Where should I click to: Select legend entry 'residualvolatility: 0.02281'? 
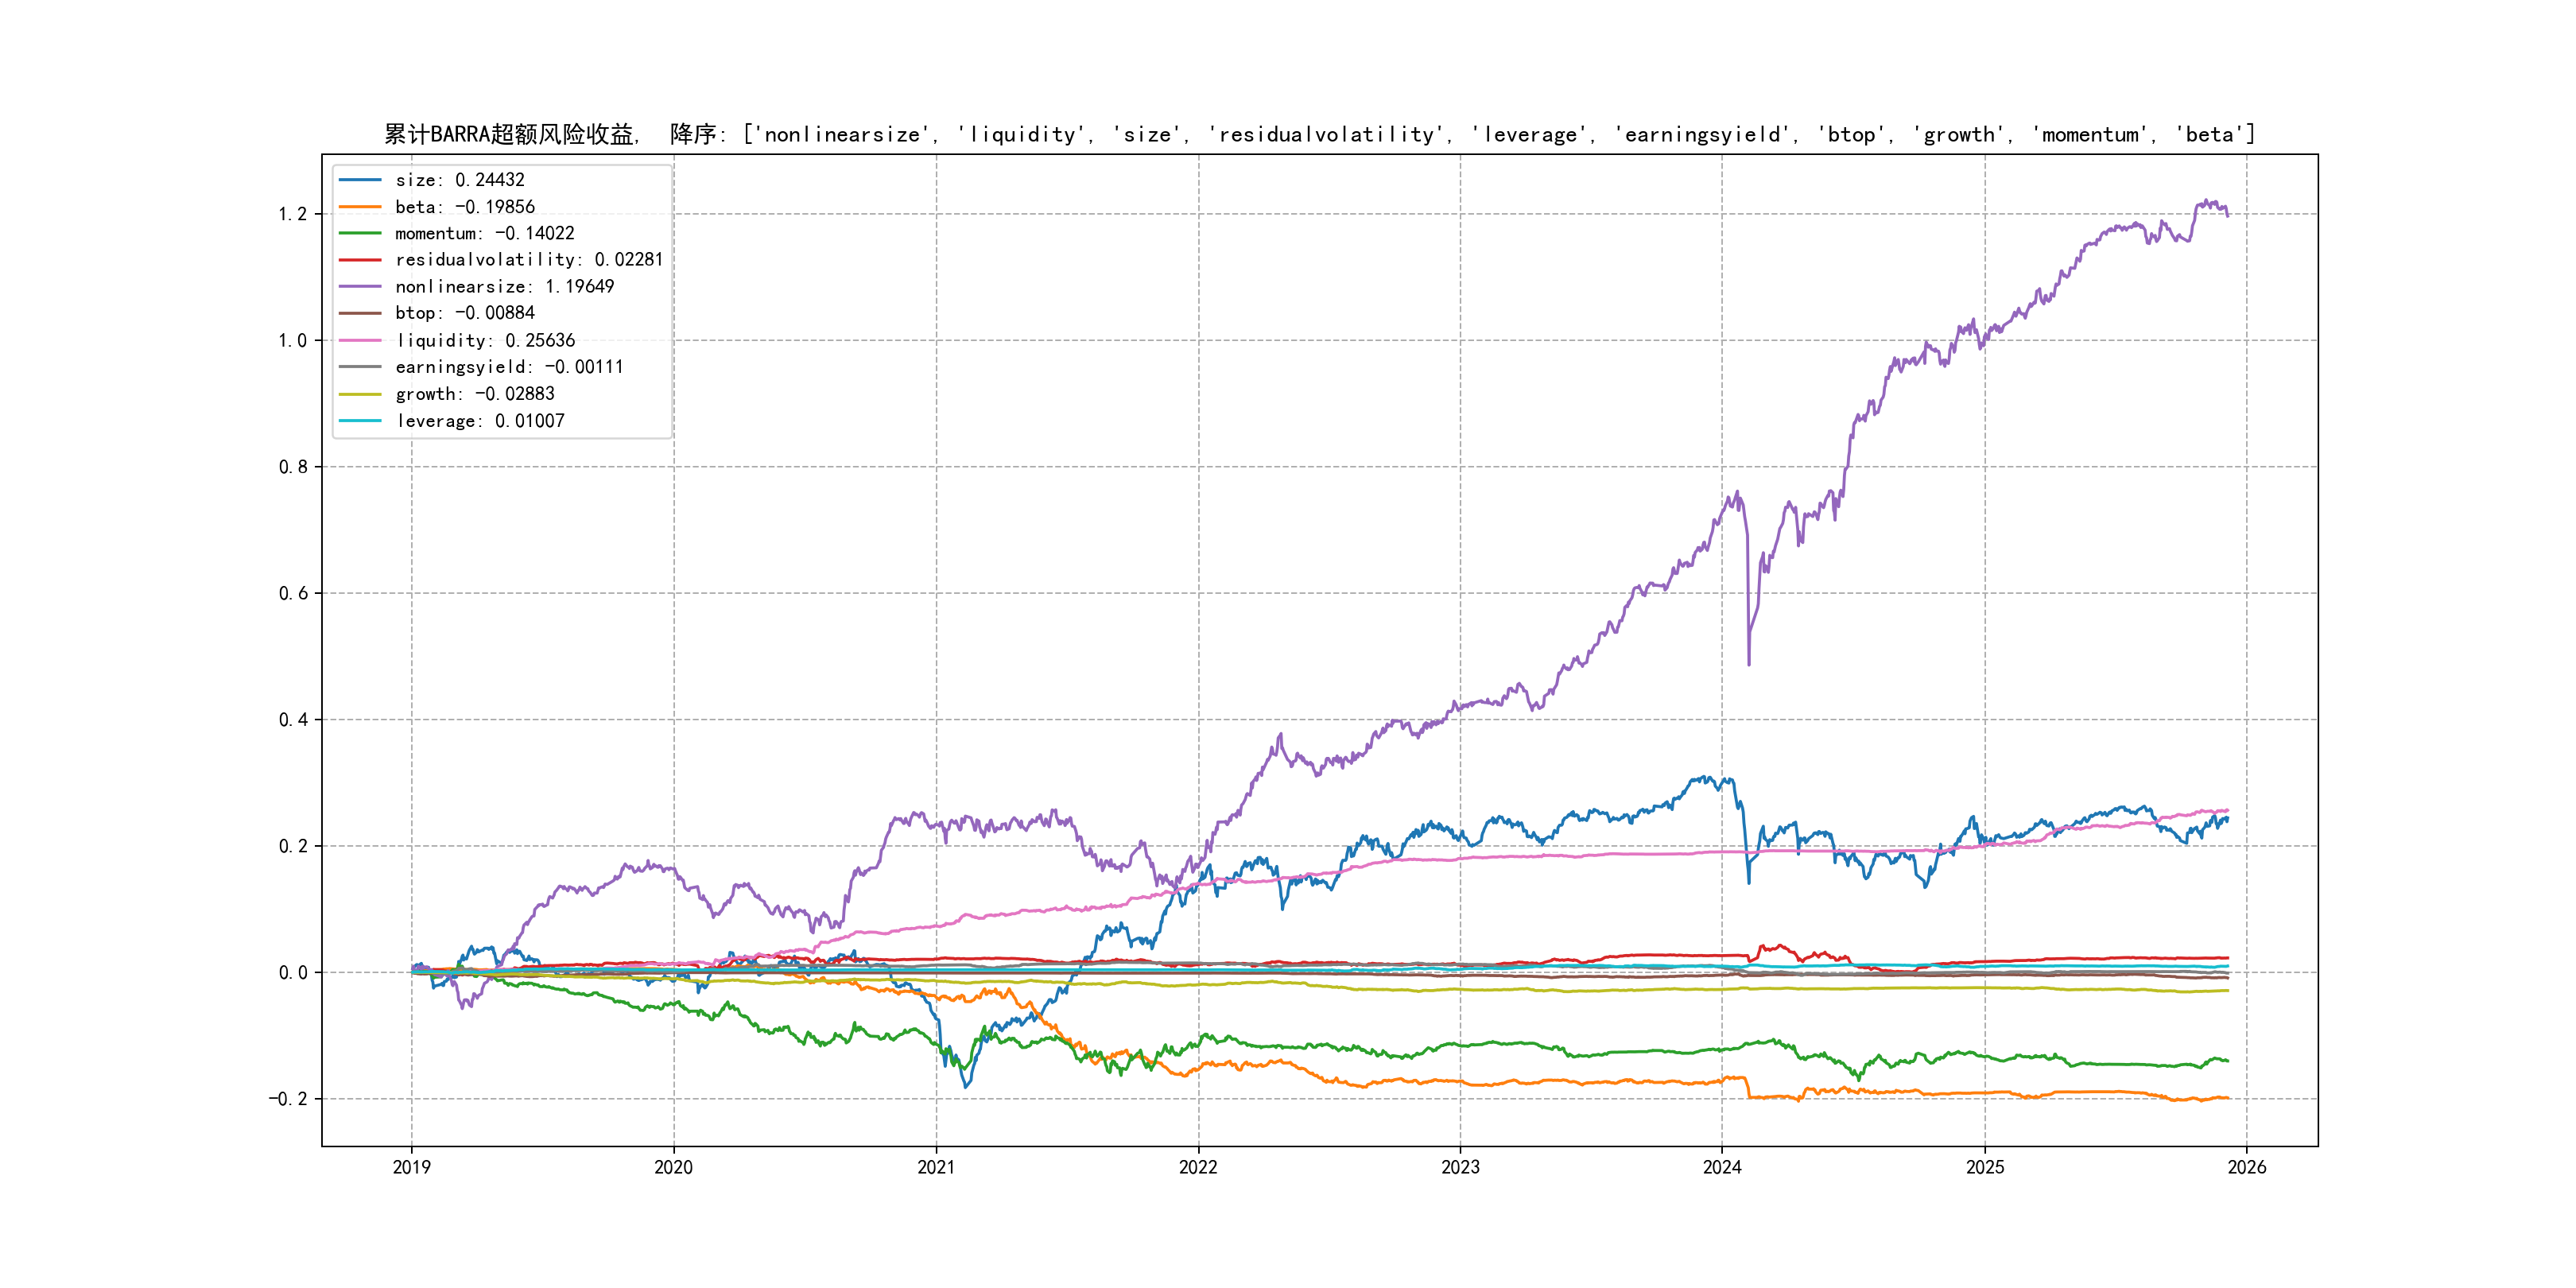528,260
